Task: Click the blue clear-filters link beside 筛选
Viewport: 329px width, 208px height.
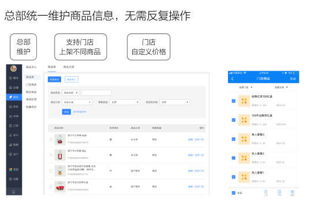Action: point(80,112)
